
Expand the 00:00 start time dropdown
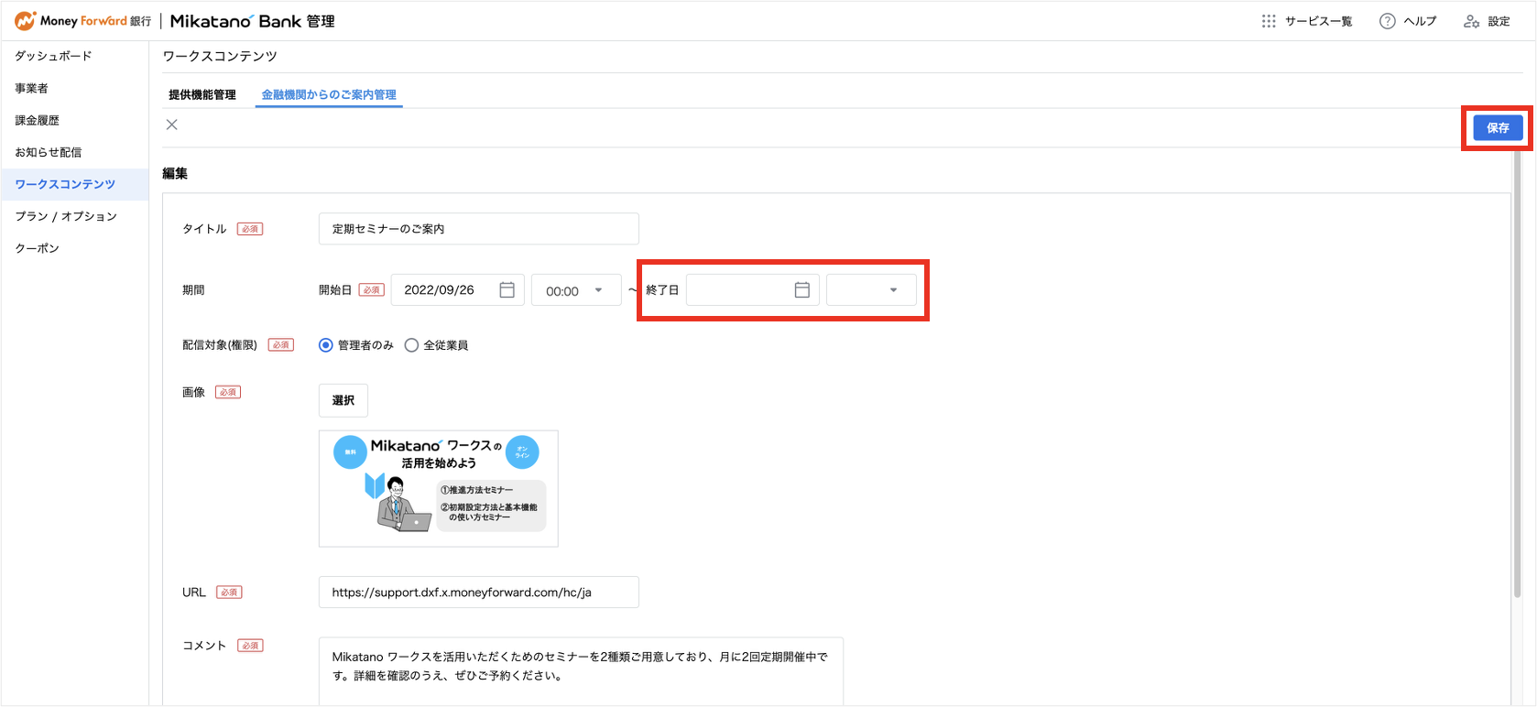(x=576, y=290)
